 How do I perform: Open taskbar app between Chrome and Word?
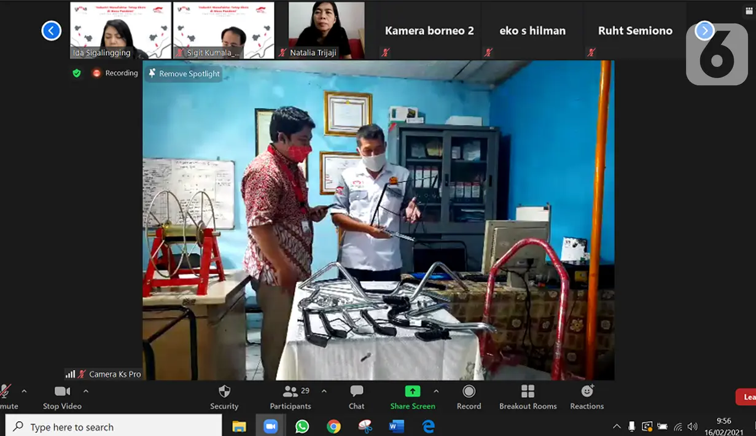[365, 426]
